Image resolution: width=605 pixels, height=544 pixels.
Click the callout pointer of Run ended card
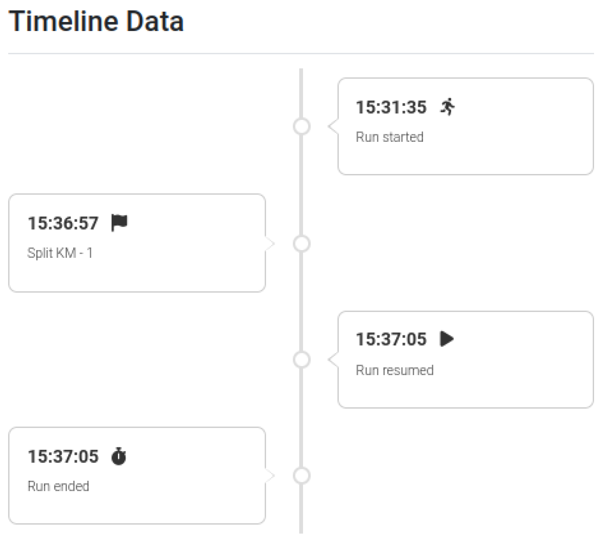[x=269, y=476]
